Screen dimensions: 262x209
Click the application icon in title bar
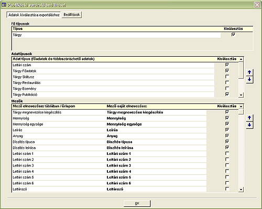4,5
